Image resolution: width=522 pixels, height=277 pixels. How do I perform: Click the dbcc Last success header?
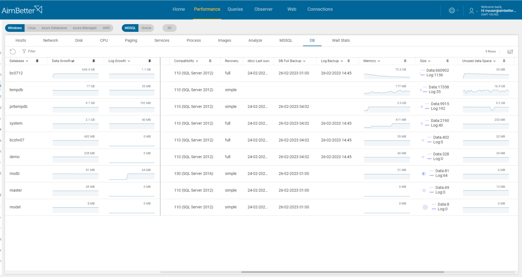(258, 61)
